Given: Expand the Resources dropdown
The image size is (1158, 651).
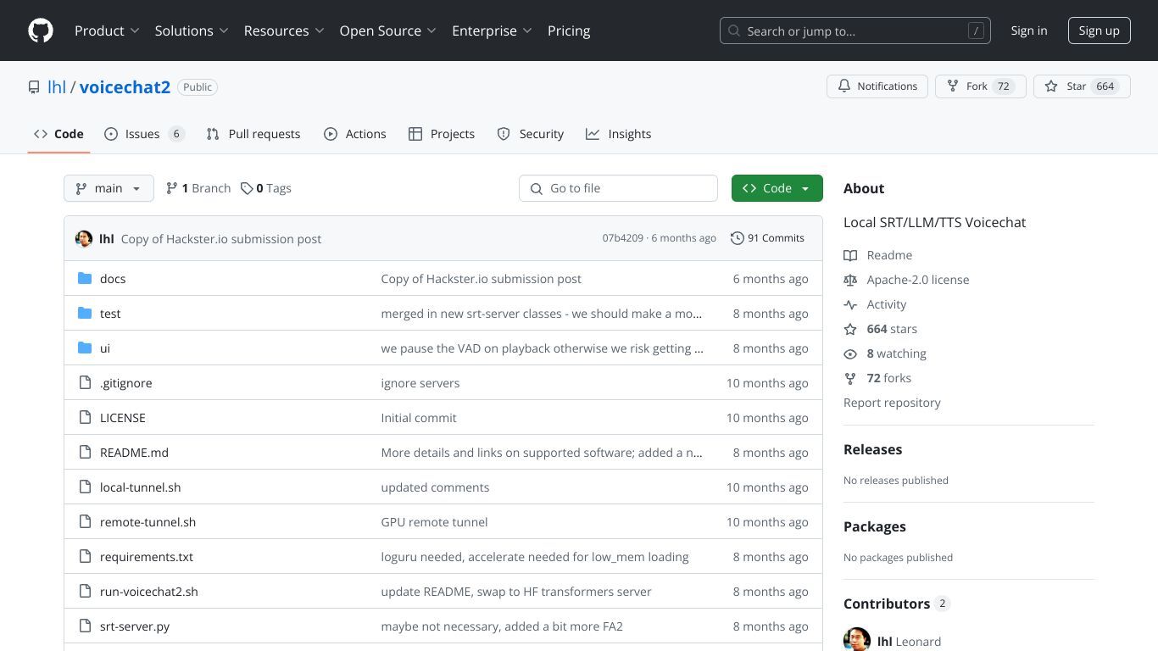Looking at the screenshot, I should (x=284, y=31).
